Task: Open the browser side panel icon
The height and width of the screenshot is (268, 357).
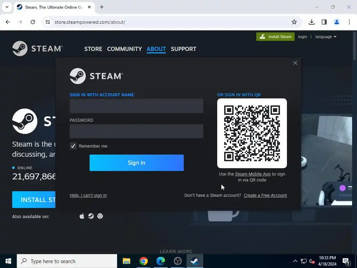Action: tap(324, 22)
